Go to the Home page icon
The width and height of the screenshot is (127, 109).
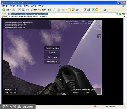tap(27, 10)
